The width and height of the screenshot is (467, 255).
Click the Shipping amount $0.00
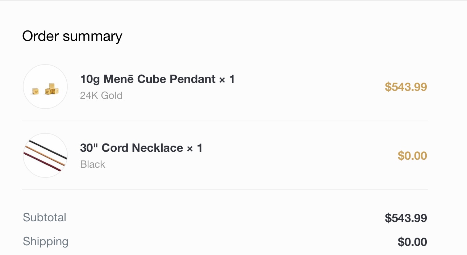pyautogui.click(x=412, y=242)
